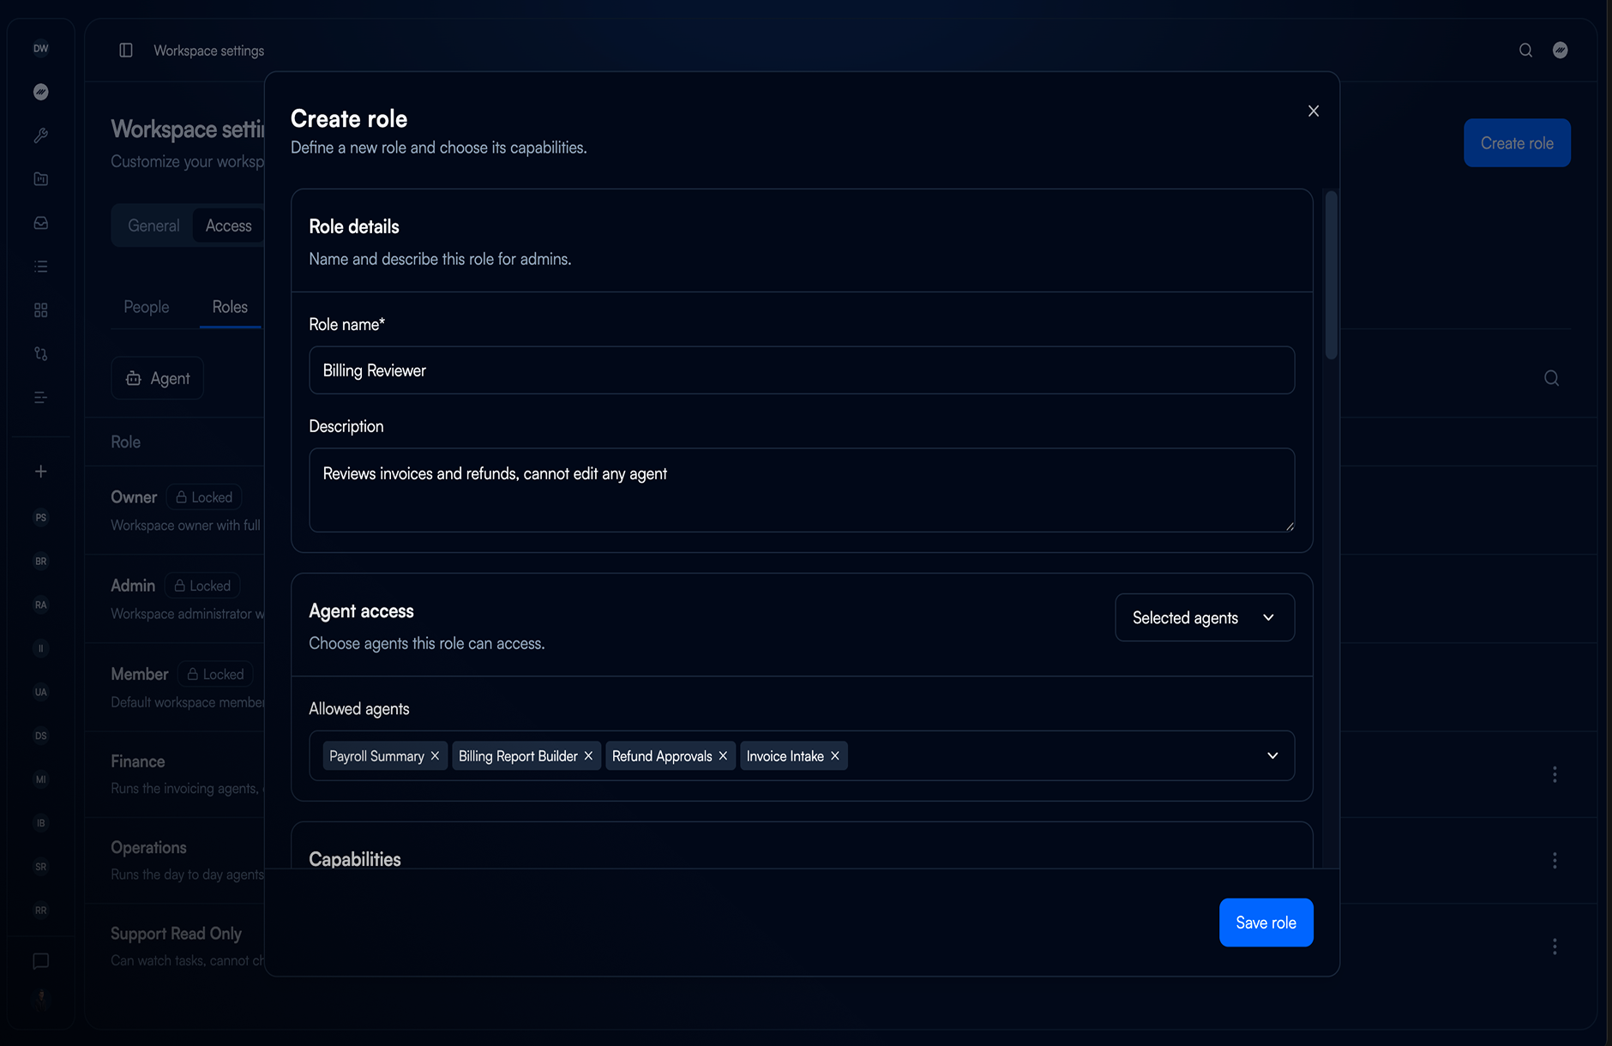Click the Capabilities section heading

point(355,859)
